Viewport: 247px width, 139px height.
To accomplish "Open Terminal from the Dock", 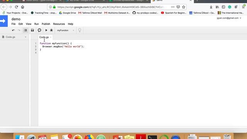I will click(x=152, y=137).
